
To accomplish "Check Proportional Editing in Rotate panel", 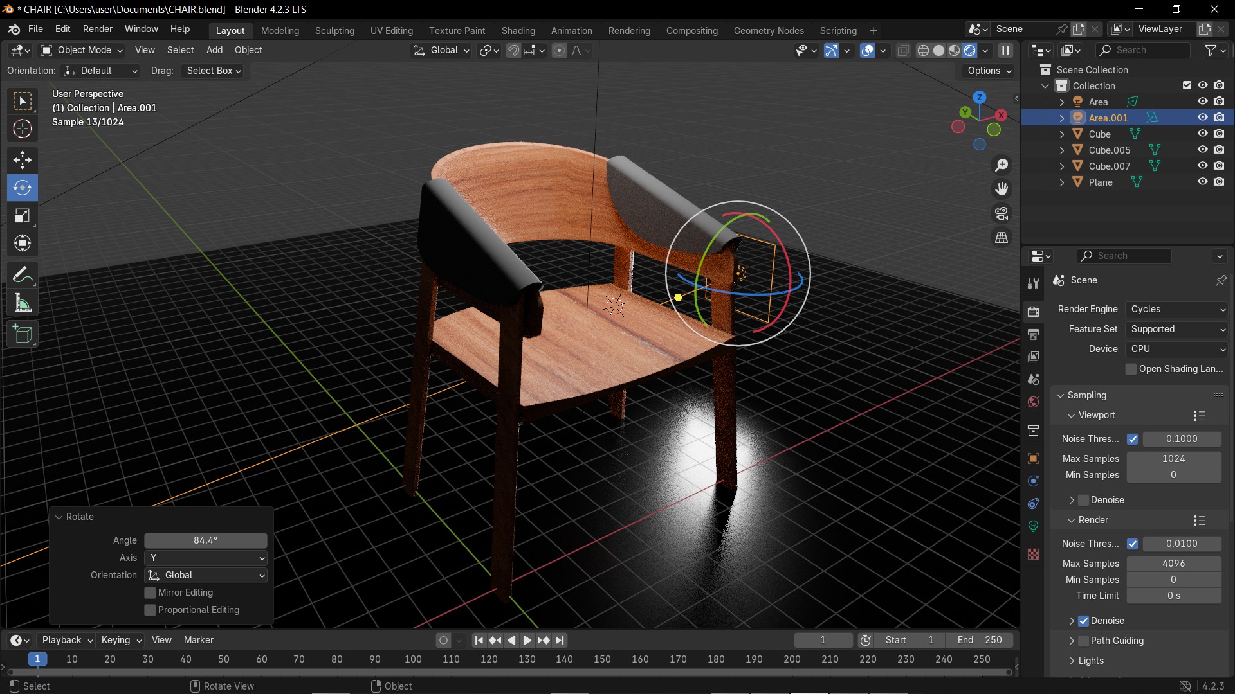I will pos(150,610).
